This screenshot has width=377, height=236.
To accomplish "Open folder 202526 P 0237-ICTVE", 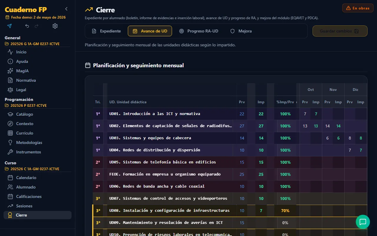I will coord(26,106).
